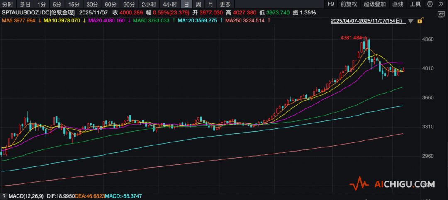Open the 更多 timeframes menu
This screenshot has width=448, height=200.
(225, 5)
